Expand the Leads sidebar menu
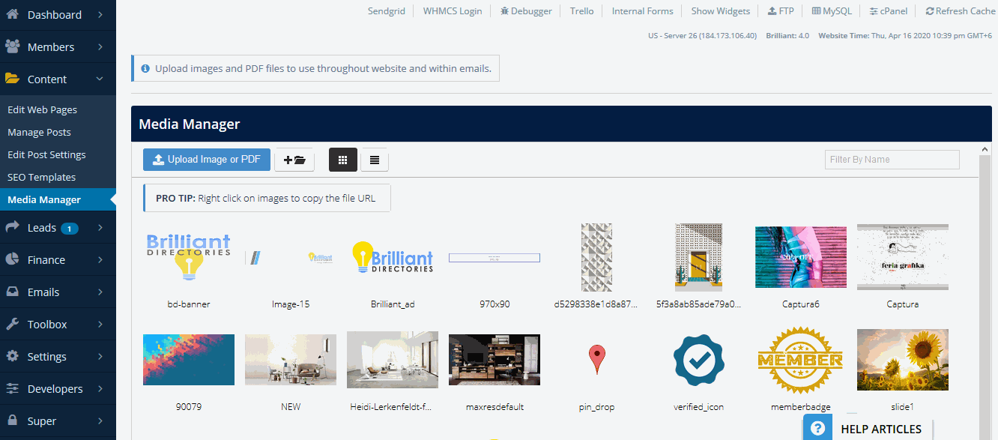This screenshot has height=440, width=998. [41, 227]
